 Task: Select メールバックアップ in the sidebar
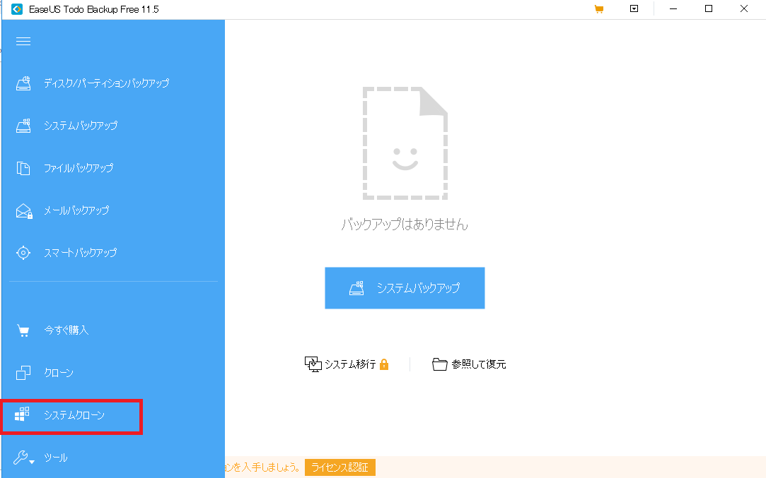coord(76,210)
